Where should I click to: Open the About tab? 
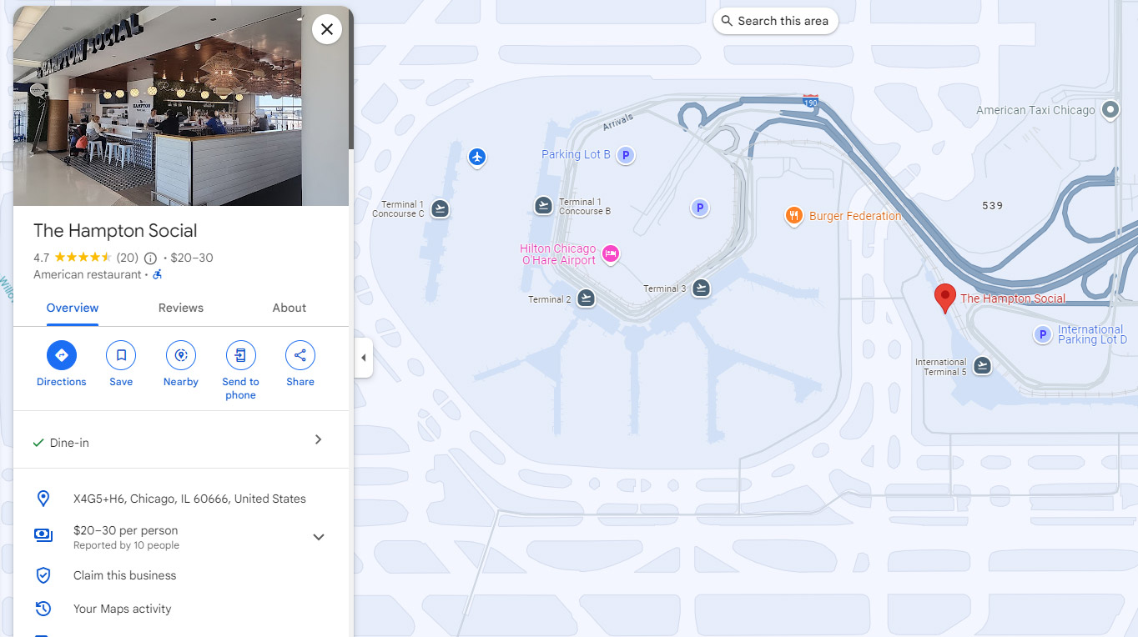(x=290, y=308)
